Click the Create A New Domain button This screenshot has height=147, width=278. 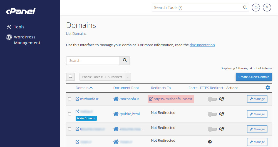(254, 77)
